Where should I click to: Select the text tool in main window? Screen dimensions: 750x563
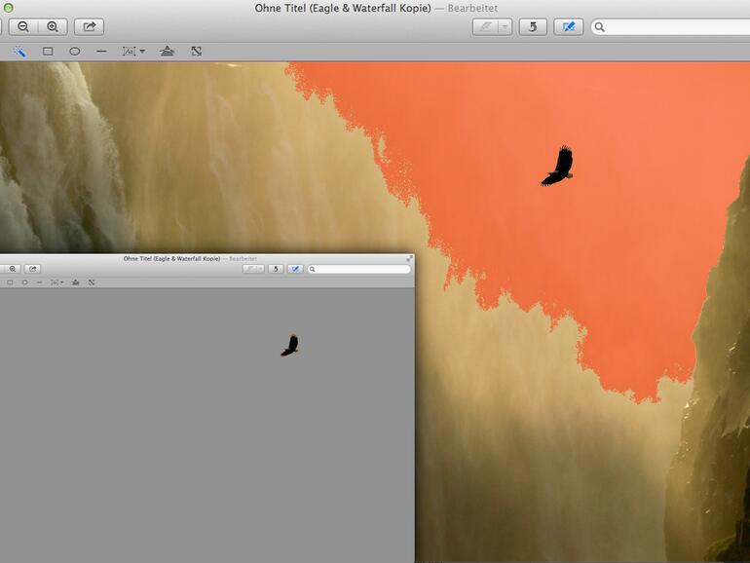(x=130, y=52)
